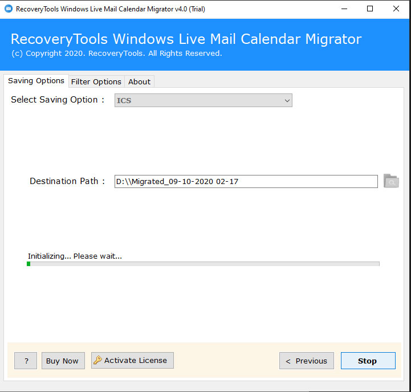411x392 pixels.
Task: Switch to the Filter Options tab
Action: click(x=96, y=81)
